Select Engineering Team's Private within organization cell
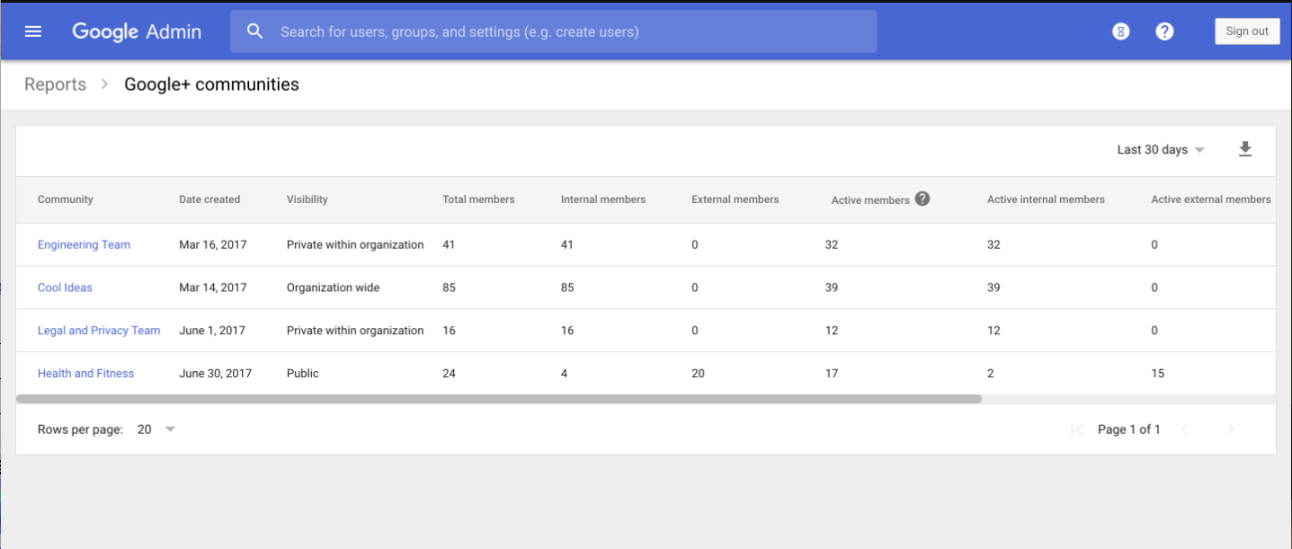Screen dimensions: 1292x549 click(x=355, y=244)
